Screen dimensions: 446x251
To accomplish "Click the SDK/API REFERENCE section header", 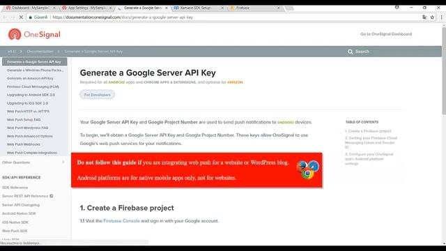I will pos(22,178).
